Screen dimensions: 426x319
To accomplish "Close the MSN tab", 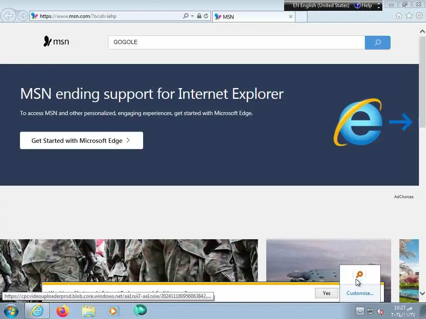I will [290, 17].
